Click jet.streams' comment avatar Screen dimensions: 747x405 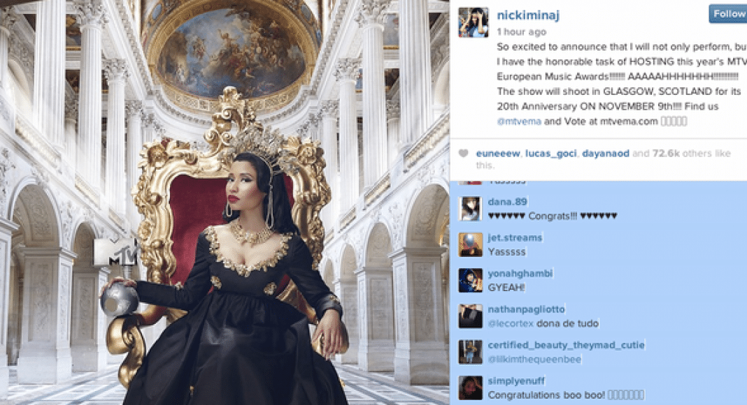pyautogui.click(x=470, y=245)
